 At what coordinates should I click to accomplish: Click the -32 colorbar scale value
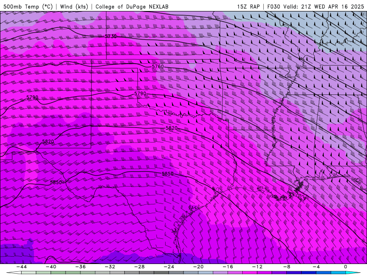pyautogui.click(x=110, y=267)
